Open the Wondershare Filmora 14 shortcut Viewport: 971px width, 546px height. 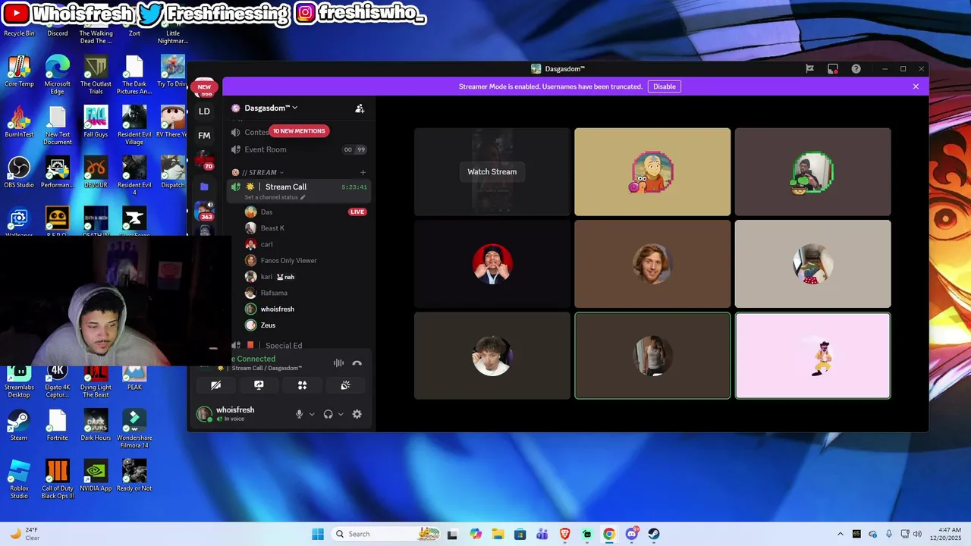point(134,428)
